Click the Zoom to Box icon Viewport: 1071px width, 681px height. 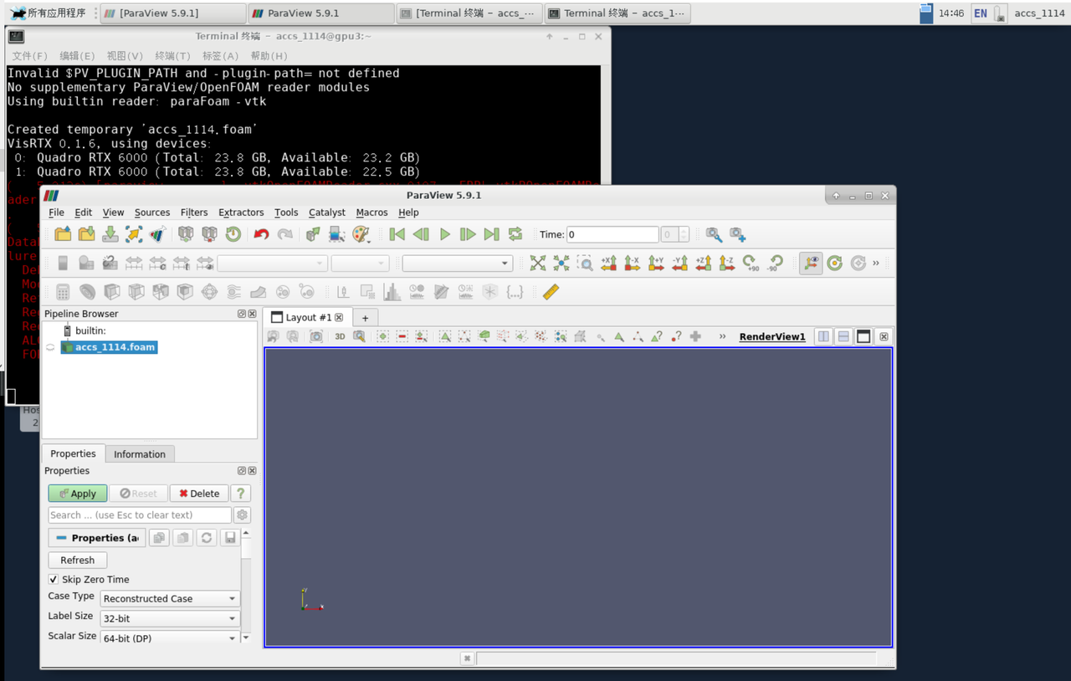tap(585, 264)
